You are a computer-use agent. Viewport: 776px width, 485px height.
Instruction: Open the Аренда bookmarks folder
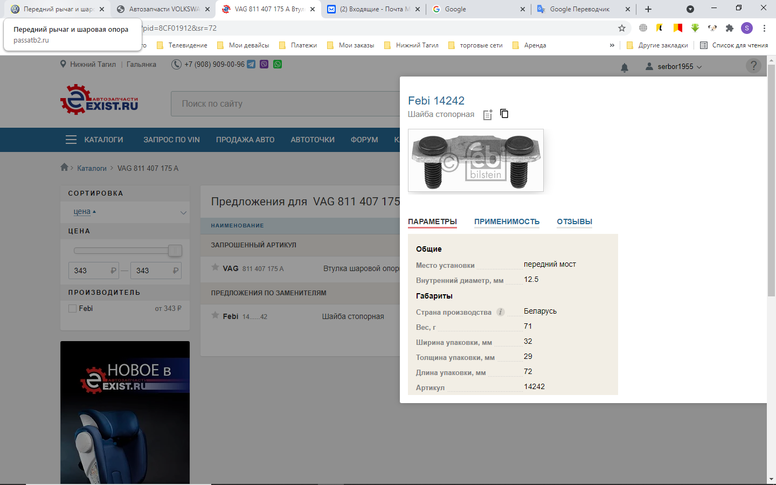point(529,45)
